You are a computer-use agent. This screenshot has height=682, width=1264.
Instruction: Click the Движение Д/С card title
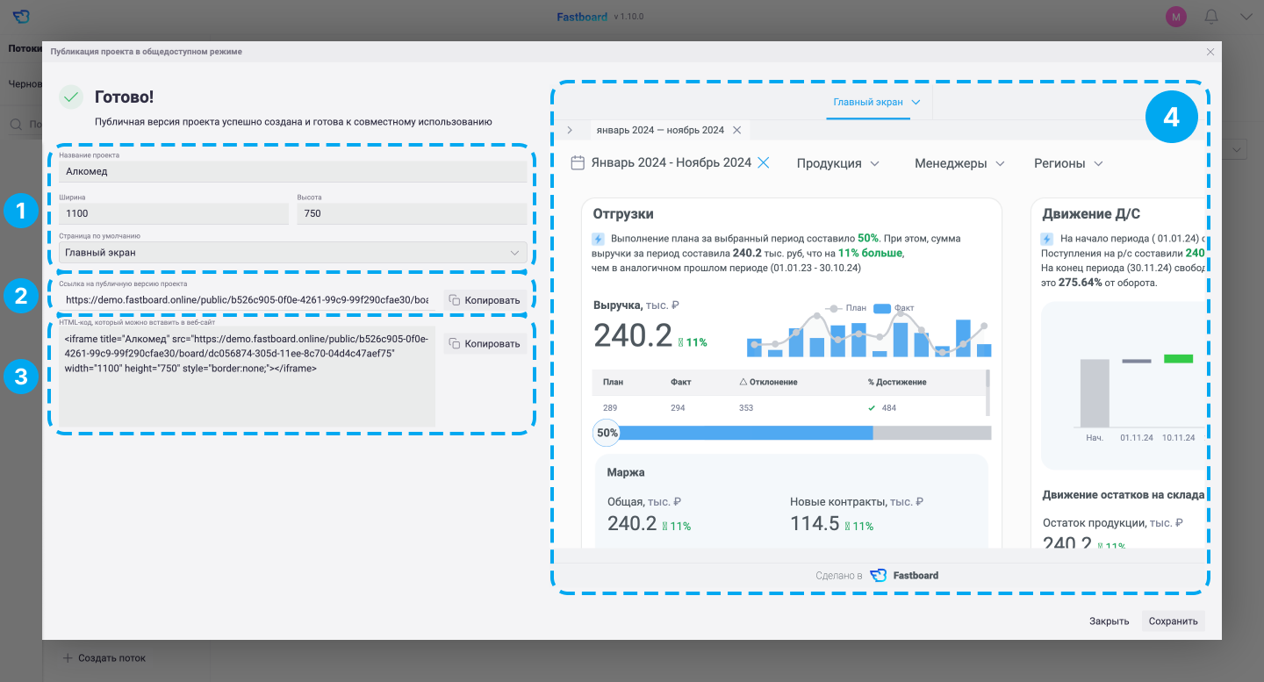pyautogui.click(x=1091, y=213)
